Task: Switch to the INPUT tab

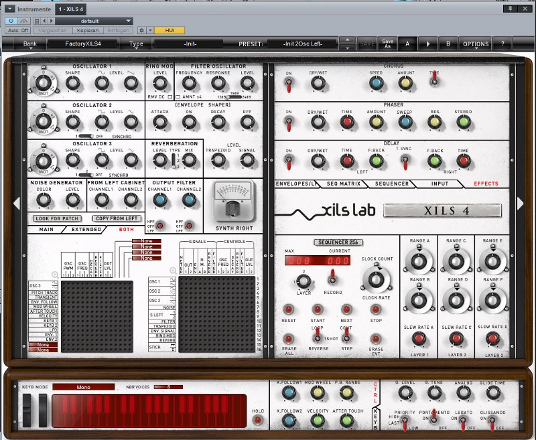Action: click(440, 184)
